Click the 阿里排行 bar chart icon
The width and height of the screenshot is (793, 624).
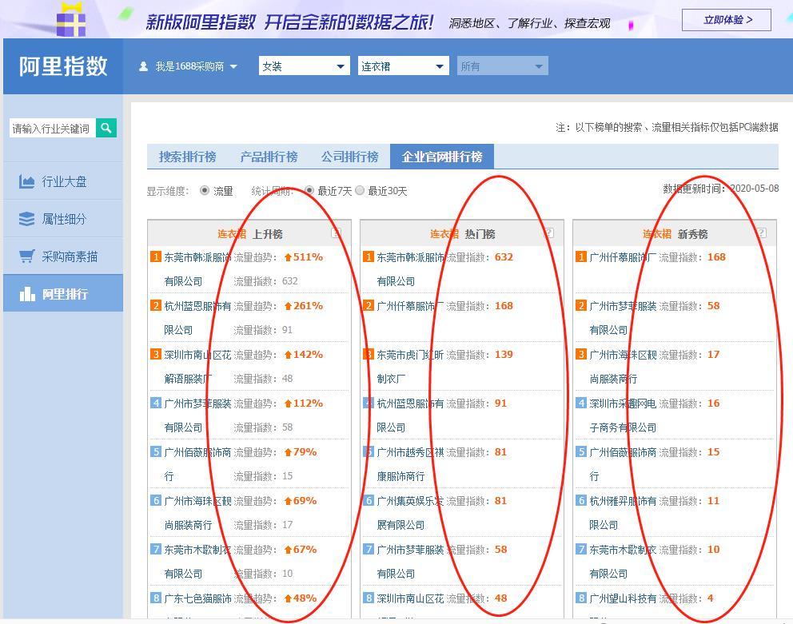27,294
